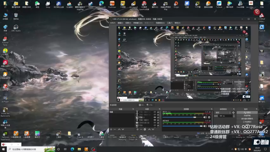Toggle visibility of first text source

click(x=155, y=112)
